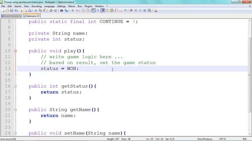
Task: Save the current file via toolbar icon
Action: [x=11, y=11]
